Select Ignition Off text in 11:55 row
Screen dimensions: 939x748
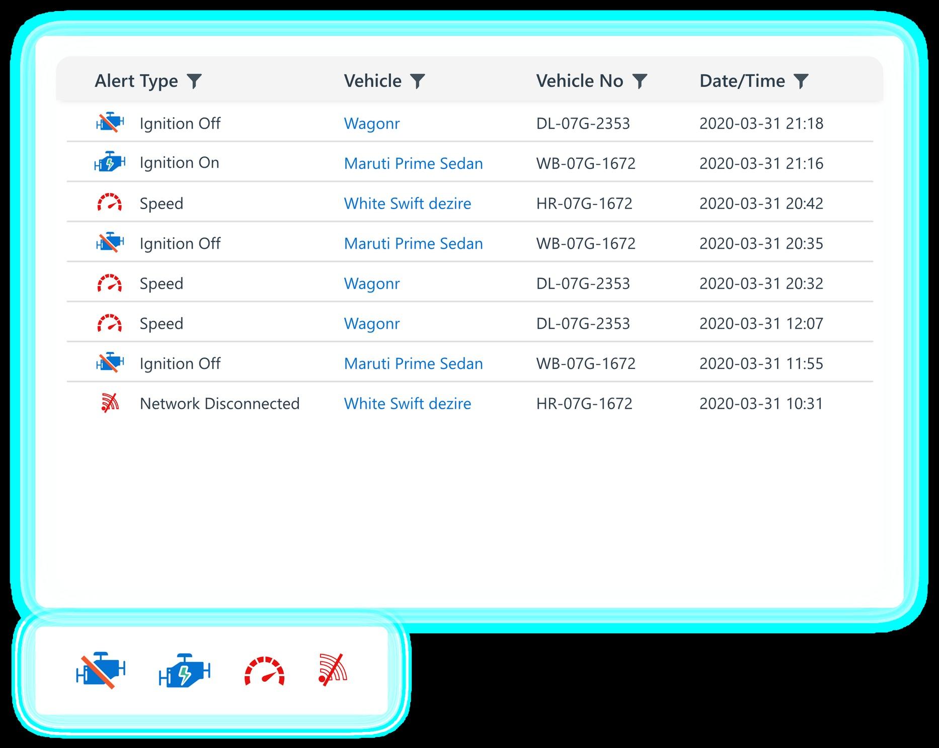point(180,363)
